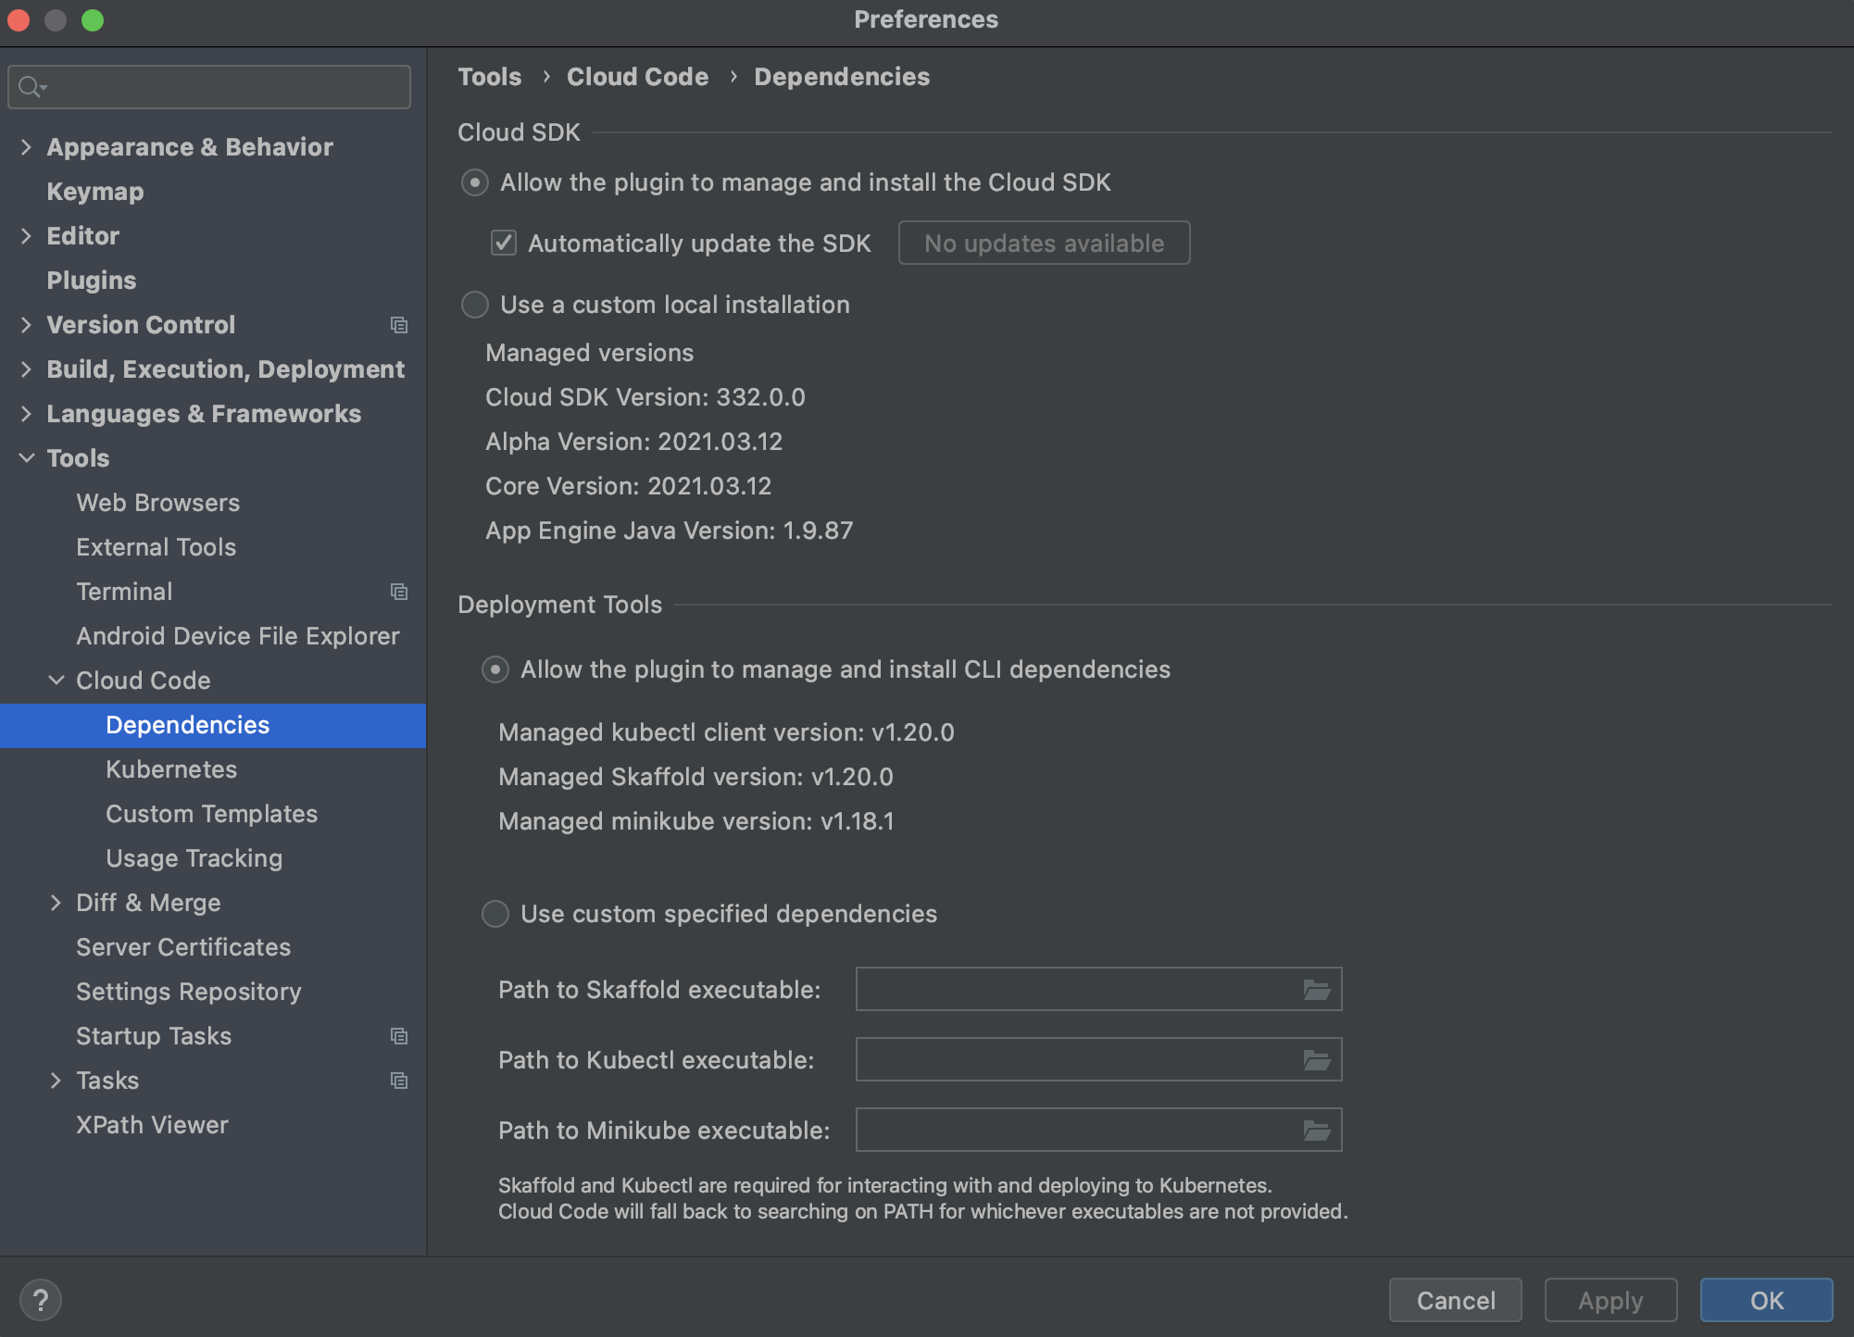Click the Cancel button
Screen dimensions: 1854x1337
(x=1455, y=1298)
